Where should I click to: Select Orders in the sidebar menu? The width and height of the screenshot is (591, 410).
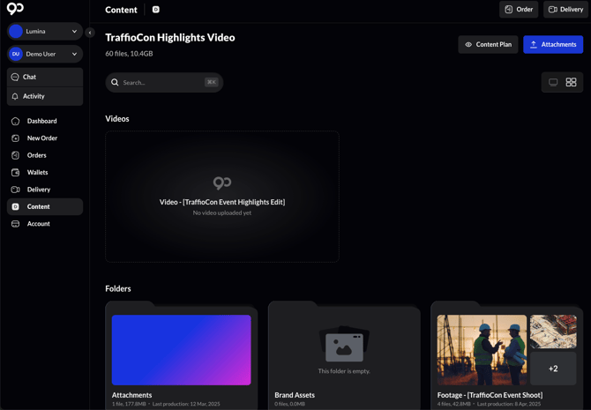pyautogui.click(x=36, y=155)
